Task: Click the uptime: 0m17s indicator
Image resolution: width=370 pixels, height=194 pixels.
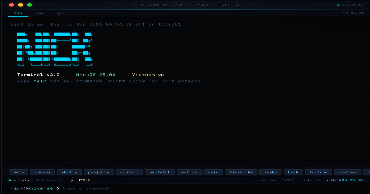Action: click(x=278, y=180)
